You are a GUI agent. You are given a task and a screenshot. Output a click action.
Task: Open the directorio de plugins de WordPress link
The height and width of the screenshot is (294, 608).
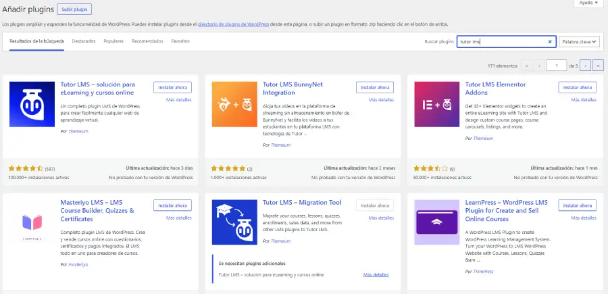[x=234, y=24]
